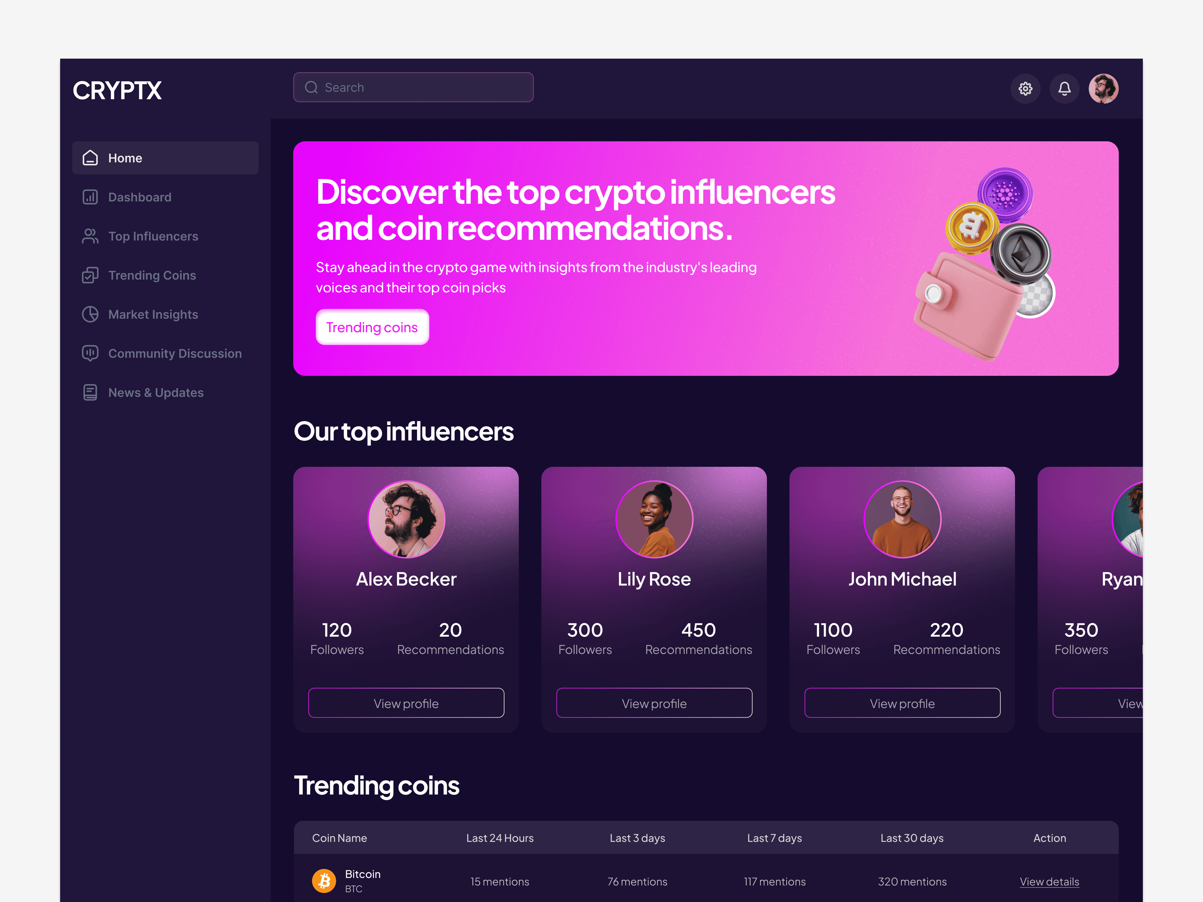Click into the Search field
This screenshot has height=902, width=1203.
(x=413, y=87)
